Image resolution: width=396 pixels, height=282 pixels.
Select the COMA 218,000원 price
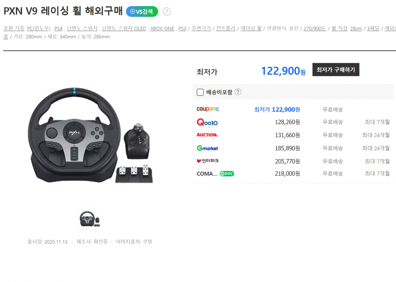click(288, 174)
